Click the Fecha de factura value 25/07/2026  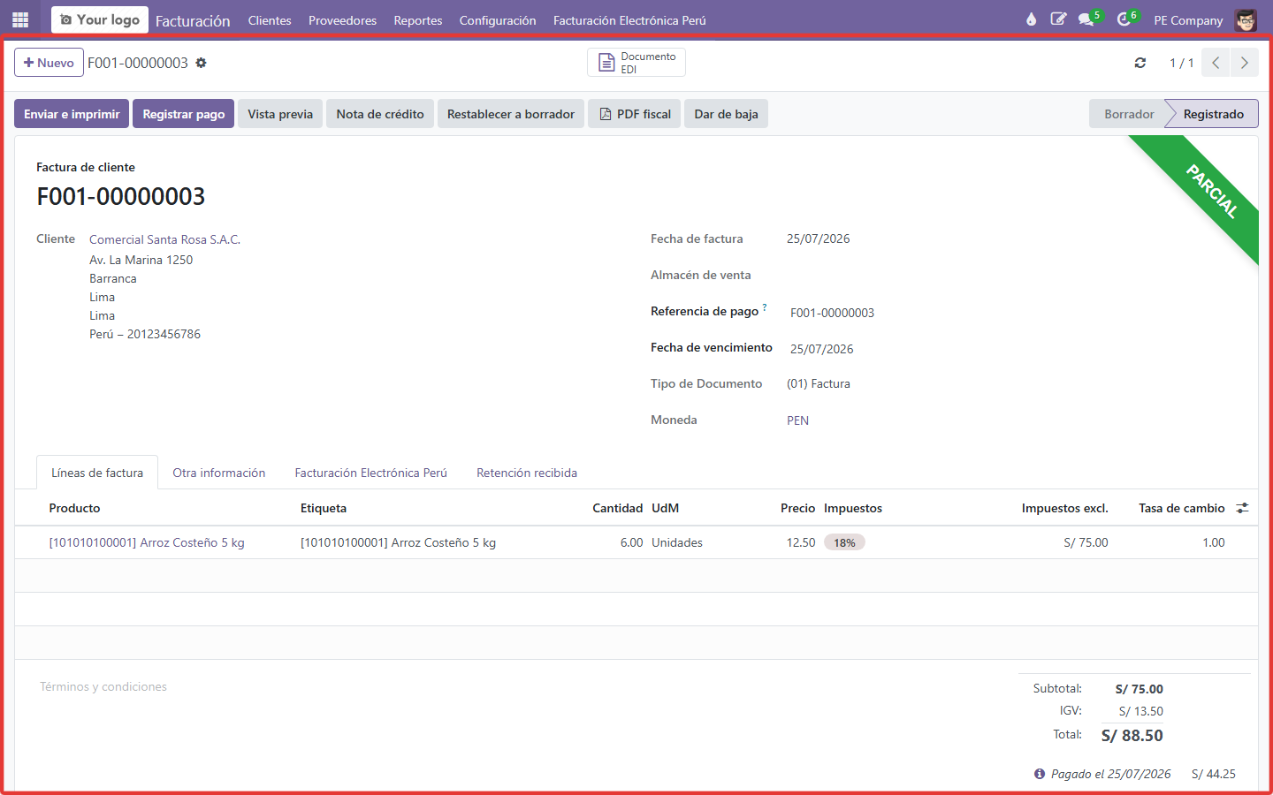pyautogui.click(x=819, y=238)
